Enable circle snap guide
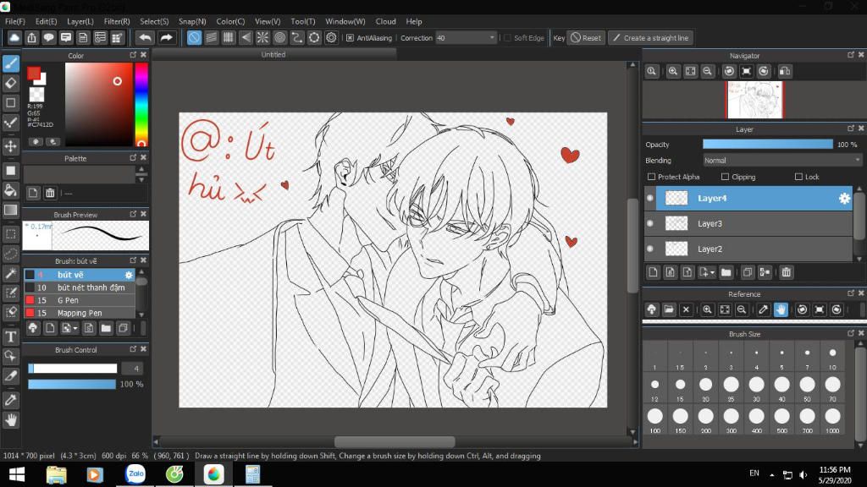Viewport: 867px width, 487px height. click(x=279, y=37)
